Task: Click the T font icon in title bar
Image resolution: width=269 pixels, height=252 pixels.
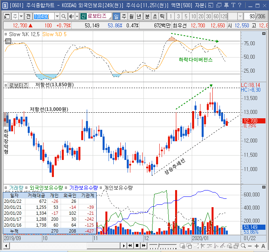Action: click(233, 5)
